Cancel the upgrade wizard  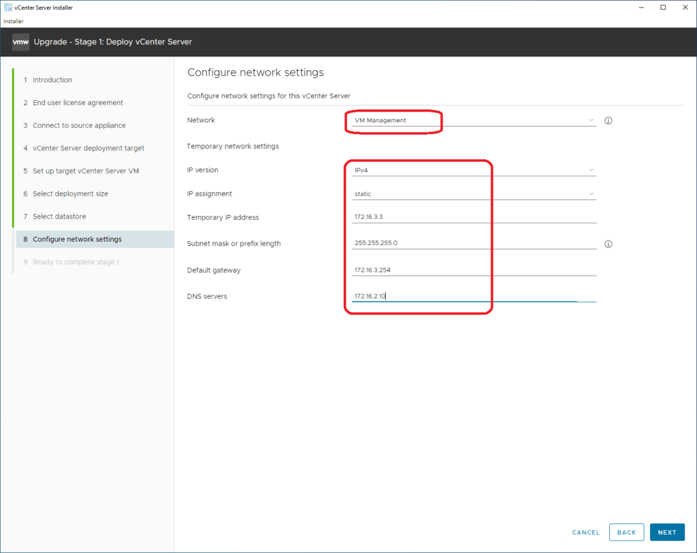[585, 533]
